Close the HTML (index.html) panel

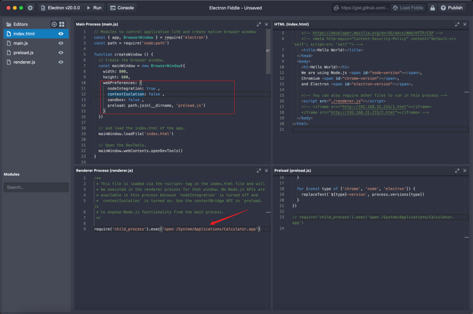coord(465,24)
